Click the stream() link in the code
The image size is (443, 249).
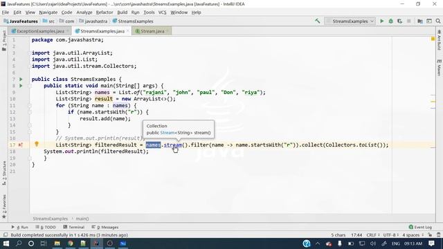(x=173, y=145)
